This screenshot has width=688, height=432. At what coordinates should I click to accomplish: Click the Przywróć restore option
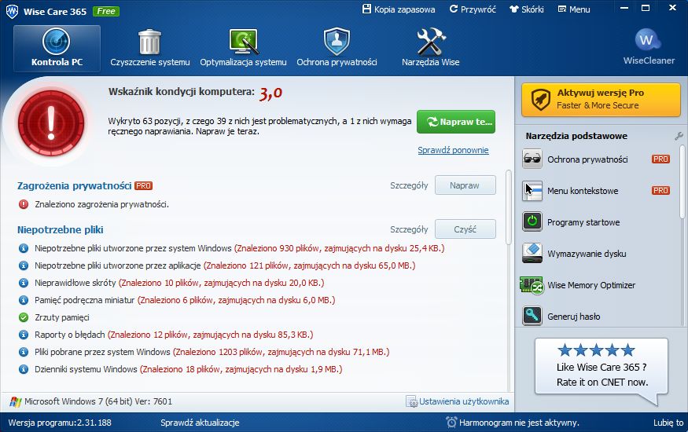click(x=473, y=9)
